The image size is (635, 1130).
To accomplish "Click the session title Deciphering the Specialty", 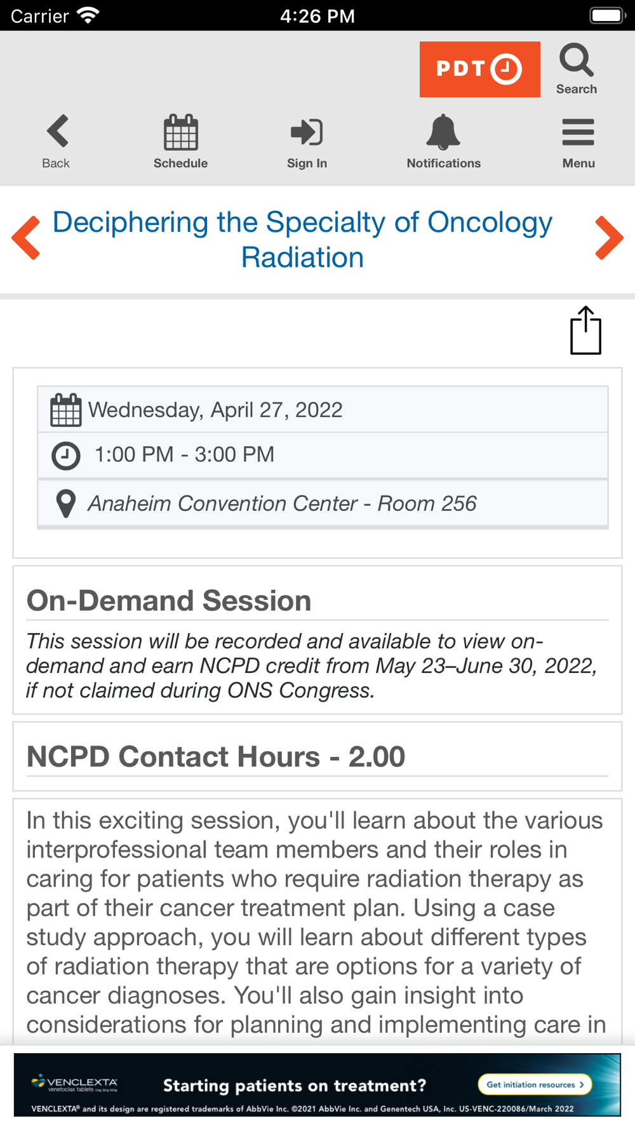I will 302,240.
